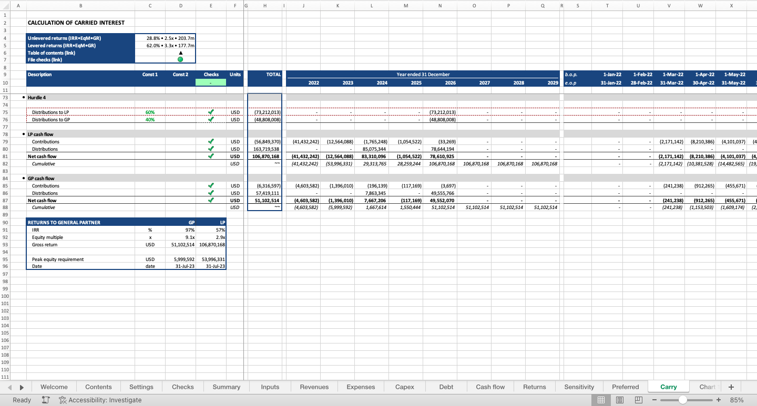Add a new sheet with plus button
This screenshot has height=406, width=757.
tap(731, 387)
